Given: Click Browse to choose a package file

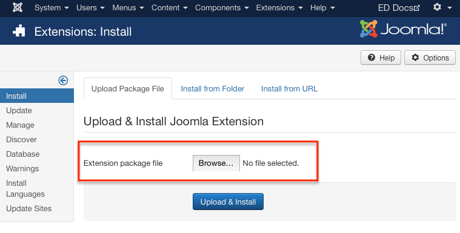Looking at the screenshot, I should point(216,163).
